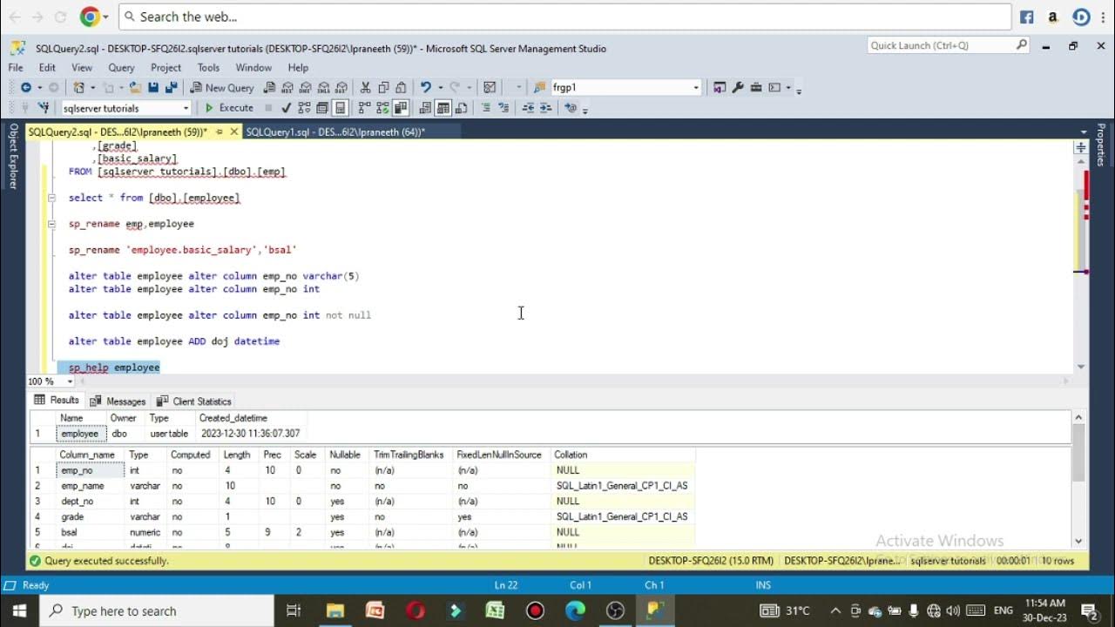Click Comment Out Selected Lines icon
The image size is (1115, 627).
[x=485, y=108]
